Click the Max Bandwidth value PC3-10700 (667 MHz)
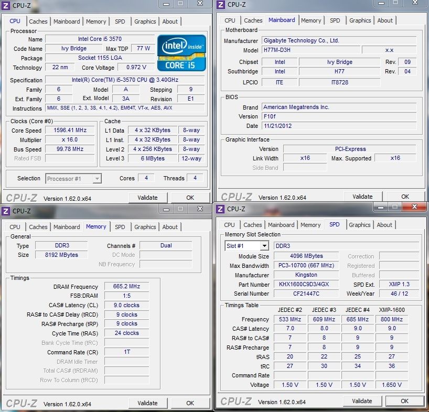Image resolution: width=429 pixels, height=412 pixels. pyautogui.click(x=306, y=265)
